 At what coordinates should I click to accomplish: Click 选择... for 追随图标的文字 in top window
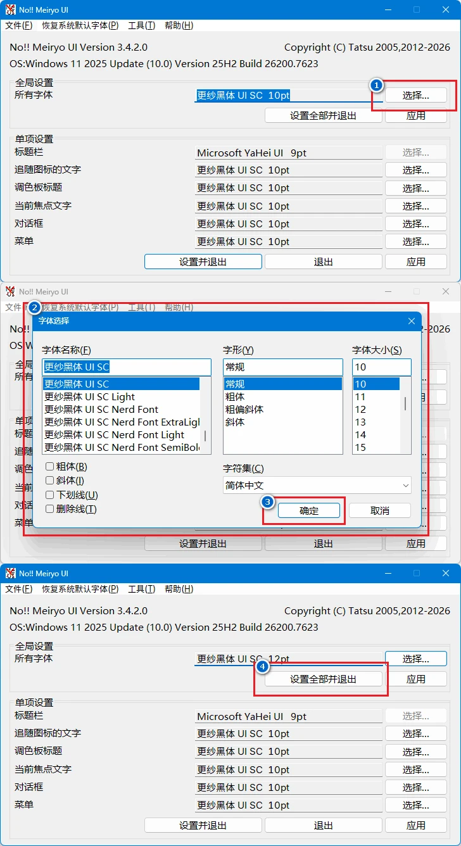click(x=416, y=170)
